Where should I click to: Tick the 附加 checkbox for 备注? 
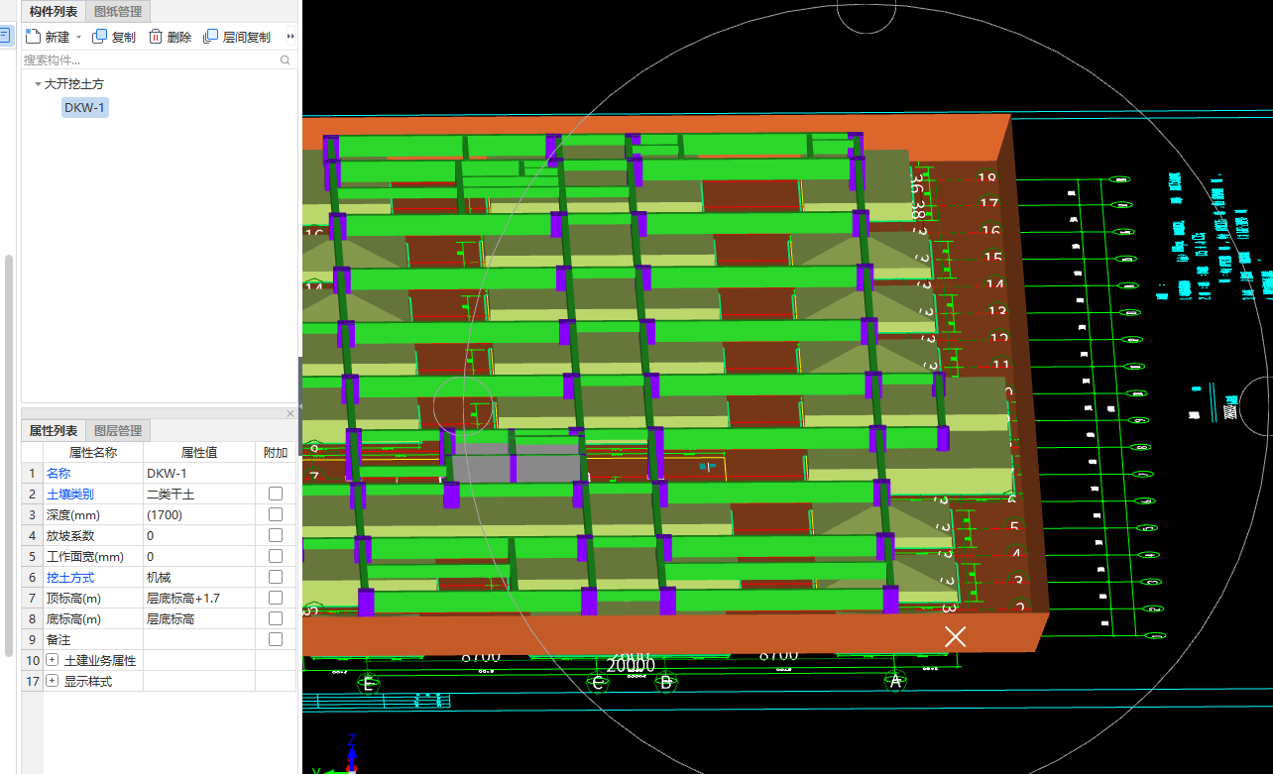coord(276,639)
